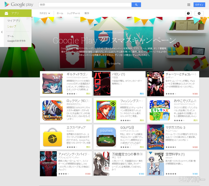The height and width of the screenshot is (186, 209).
Task: Open the チャーリーとチョコレート title link
Action: click(x=181, y=74)
